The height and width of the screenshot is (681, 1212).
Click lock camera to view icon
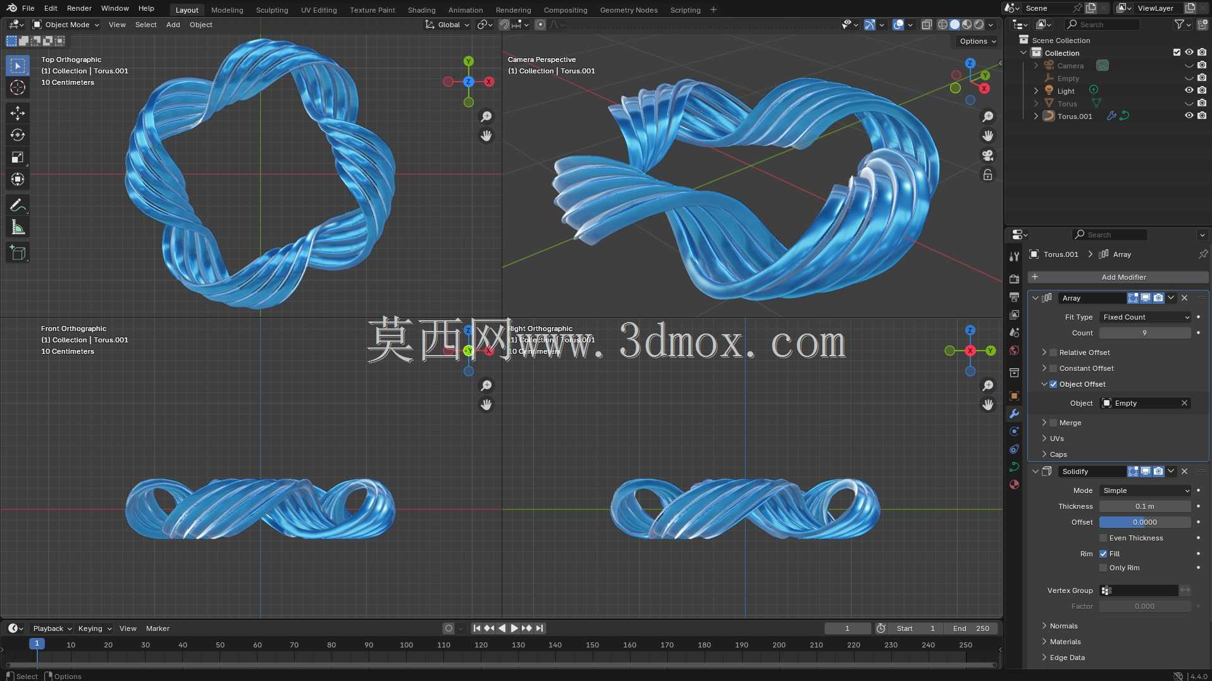(x=987, y=175)
